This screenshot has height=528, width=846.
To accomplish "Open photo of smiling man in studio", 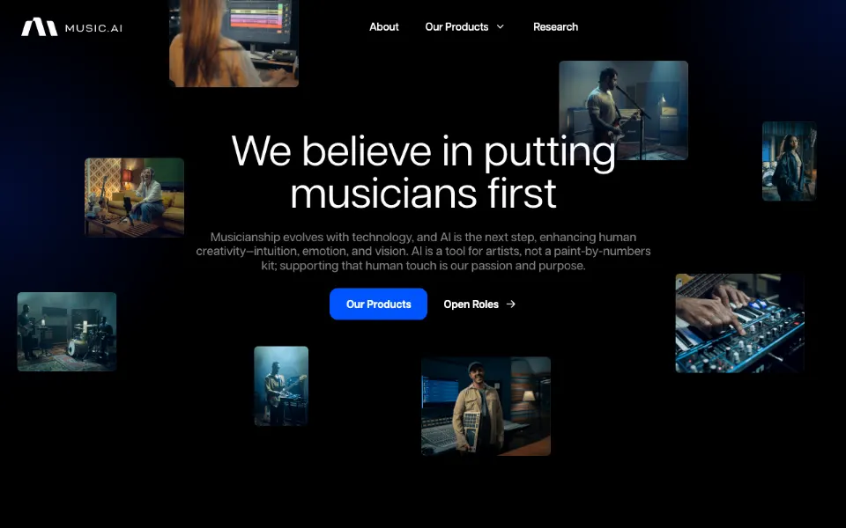I will [486, 406].
